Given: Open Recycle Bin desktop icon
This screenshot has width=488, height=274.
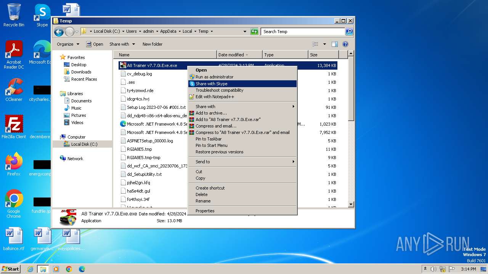Looking at the screenshot, I should pyautogui.click(x=14, y=15).
